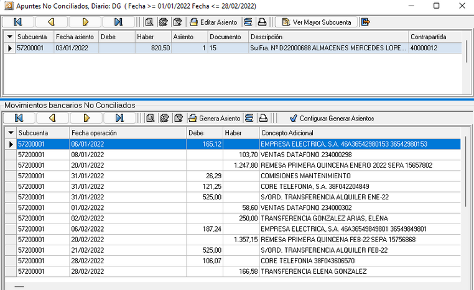This screenshot has height=290, width=474.
Task: Click Concepto Adicional column header
Action: click(360, 133)
